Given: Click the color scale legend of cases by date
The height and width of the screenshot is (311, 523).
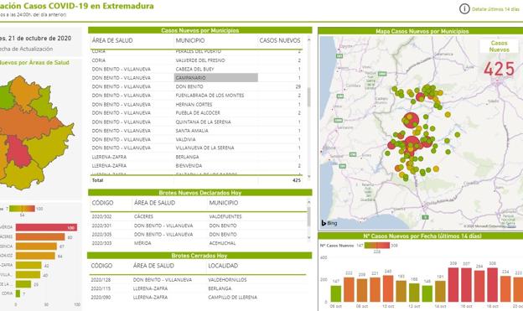Looking at the screenshot, I should tap(377, 246).
